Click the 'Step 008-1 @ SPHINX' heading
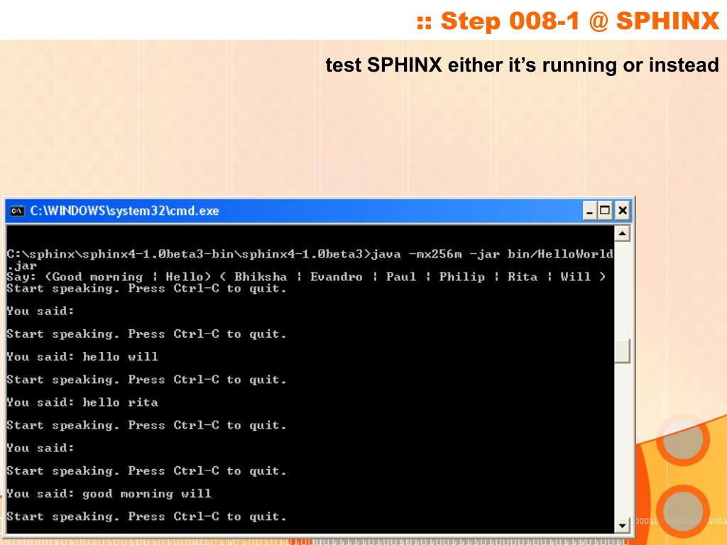 pos(567,21)
